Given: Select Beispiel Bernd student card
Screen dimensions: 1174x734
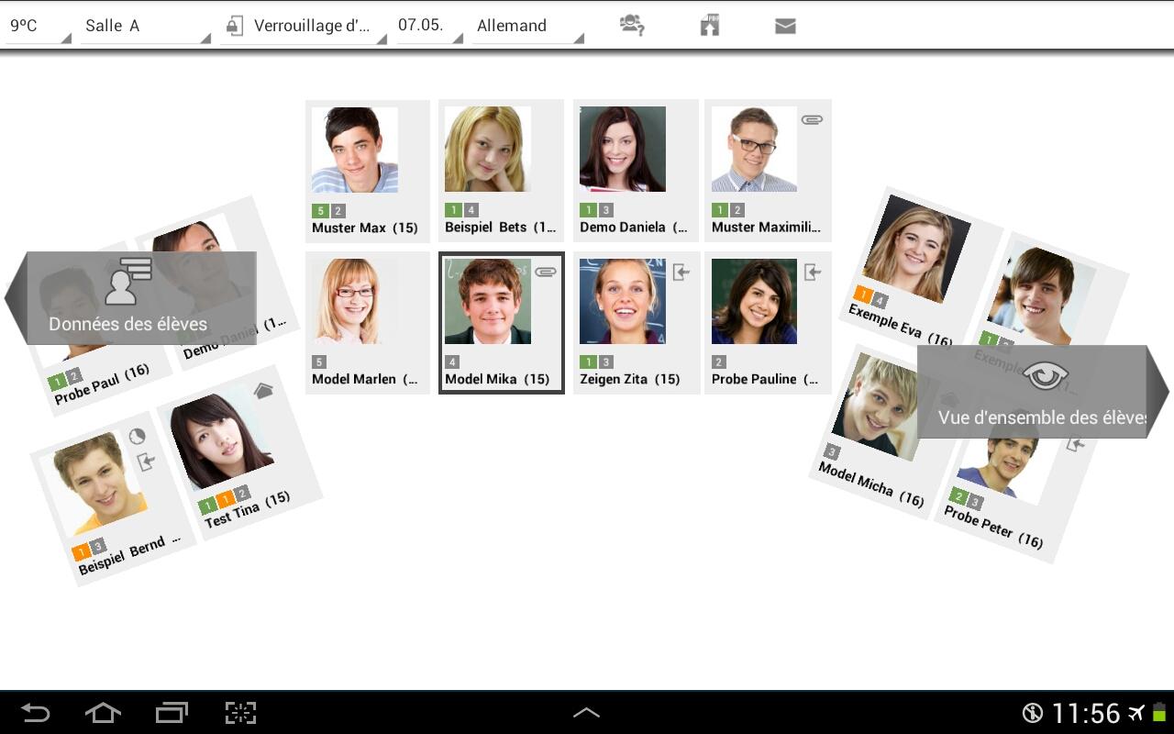Looking at the screenshot, I should (x=114, y=500).
